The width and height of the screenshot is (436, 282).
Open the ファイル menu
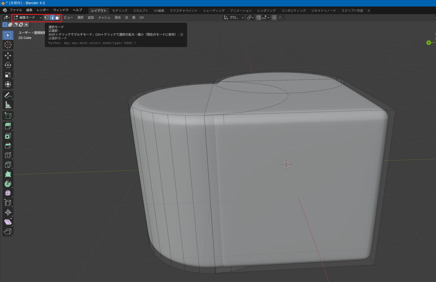click(16, 11)
